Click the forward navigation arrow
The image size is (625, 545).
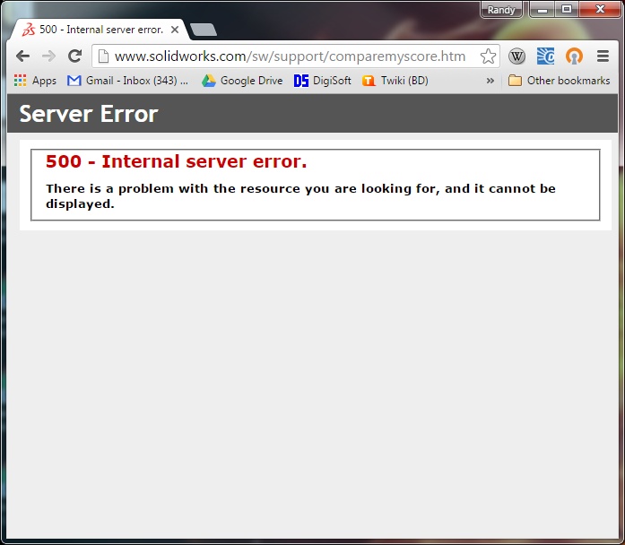point(48,56)
